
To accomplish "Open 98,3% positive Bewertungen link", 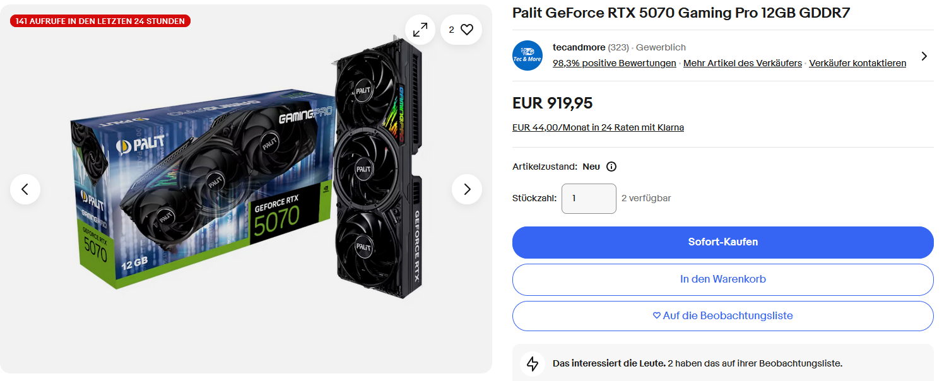I will (614, 63).
